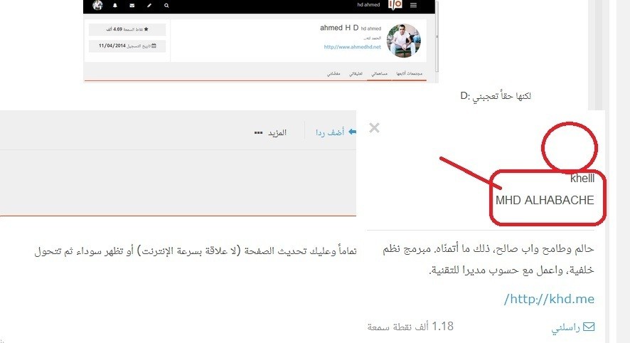Open the hamburger menu in top bar
Image resolution: width=630 pixels, height=343 pixels.
pyautogui.click(x=413, y=5)
